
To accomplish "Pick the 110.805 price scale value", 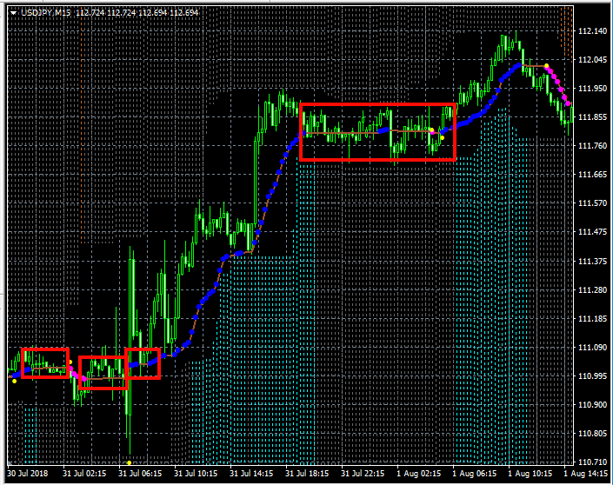I will pyautogui.click(x=593, y=434).
